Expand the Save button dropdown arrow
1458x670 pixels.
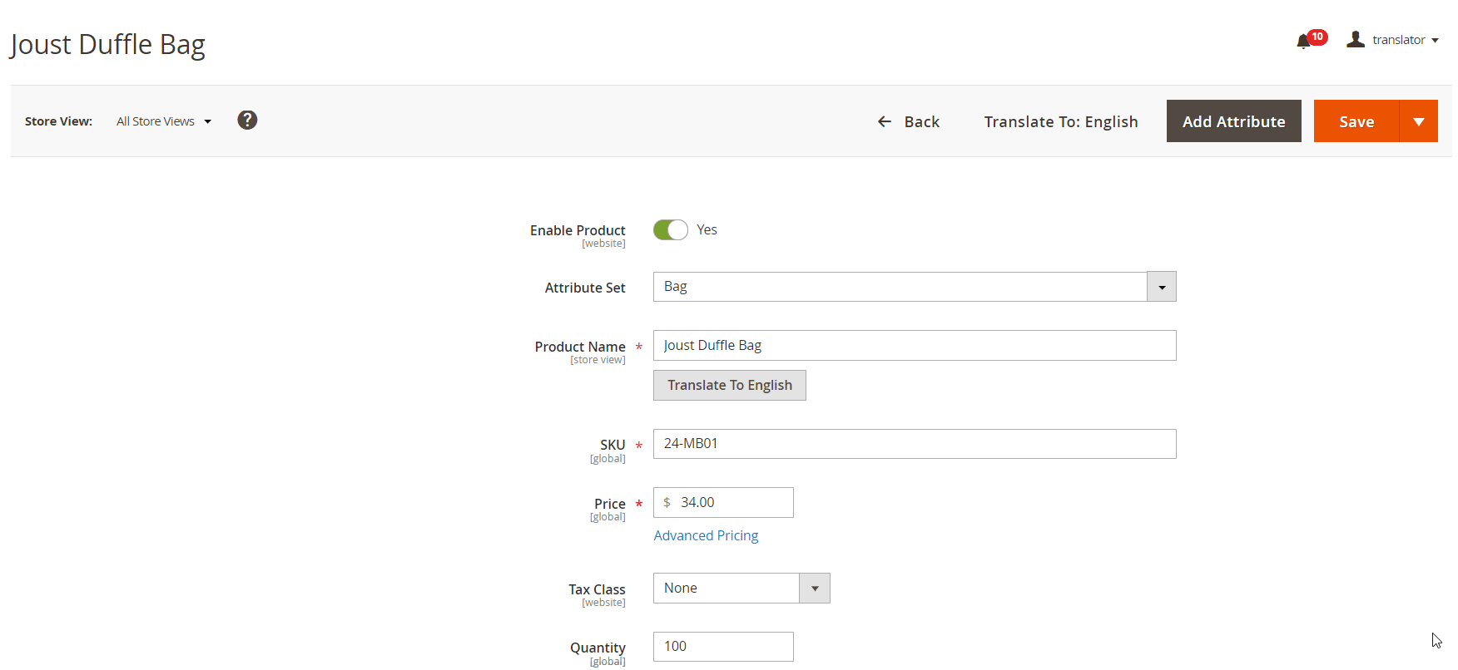click(x=1419, y=121)
